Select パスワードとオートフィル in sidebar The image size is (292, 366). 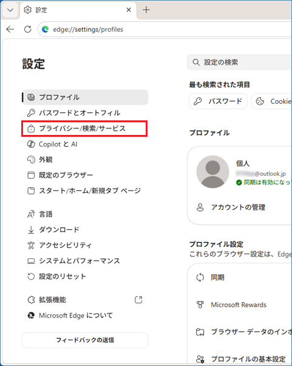tap(85, 113)
